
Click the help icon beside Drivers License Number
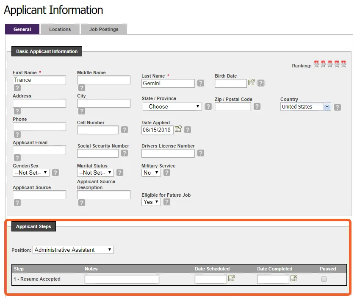[201, 153]
